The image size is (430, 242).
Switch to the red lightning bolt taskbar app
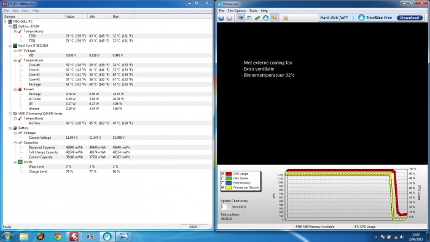coord(74,236)
